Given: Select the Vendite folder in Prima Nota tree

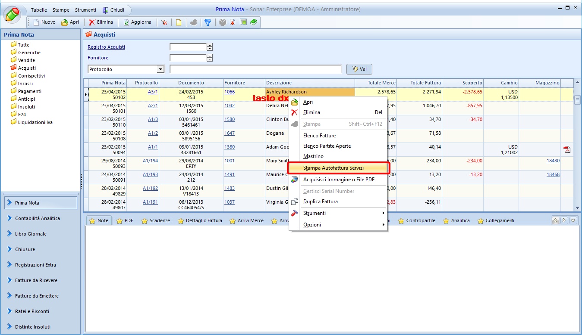Looking at the screenshot, I should point(26,60).
